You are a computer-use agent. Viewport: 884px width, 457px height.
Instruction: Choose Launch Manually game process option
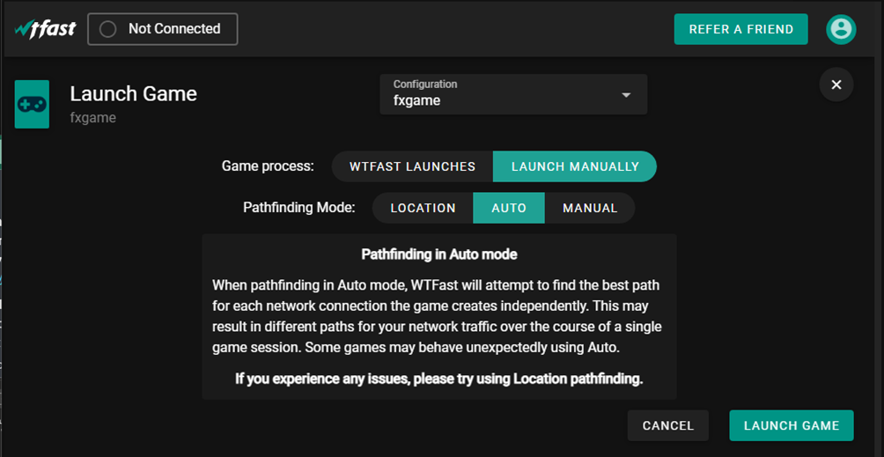[x=575, y=166]
